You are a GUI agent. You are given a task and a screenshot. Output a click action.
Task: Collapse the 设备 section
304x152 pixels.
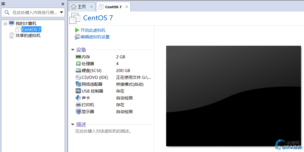pos(73,50)
